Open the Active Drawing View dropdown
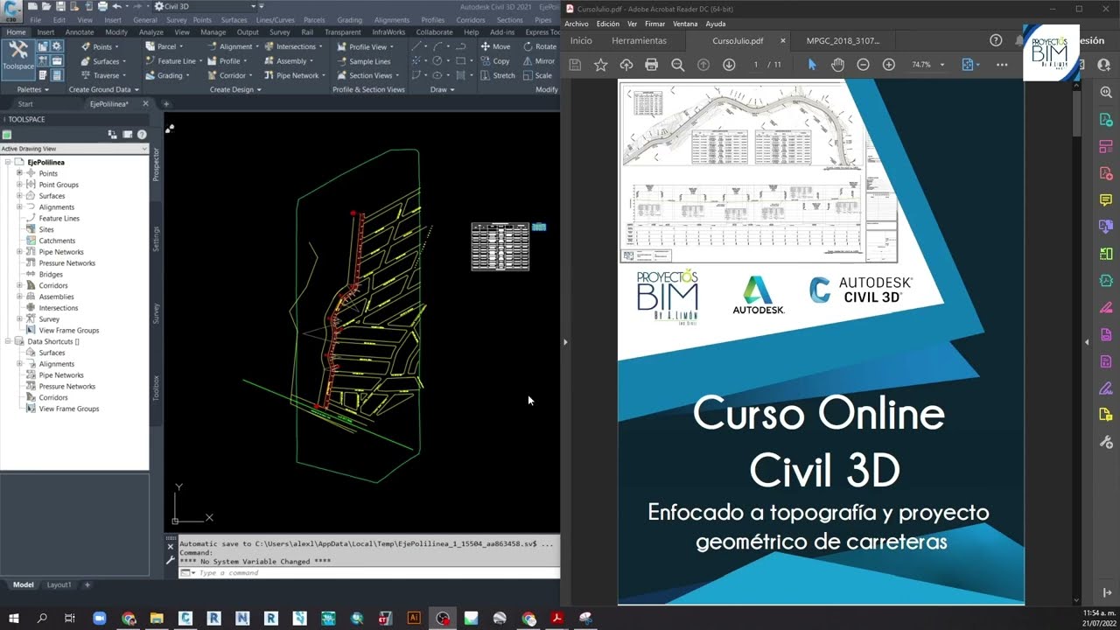The image size is (1120, 630). click(74, 149)
